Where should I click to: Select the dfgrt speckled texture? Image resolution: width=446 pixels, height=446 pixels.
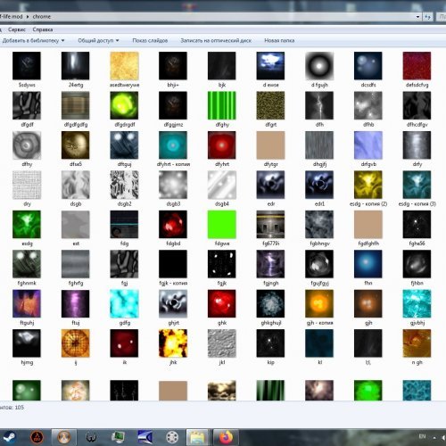[x=270, y=105]
